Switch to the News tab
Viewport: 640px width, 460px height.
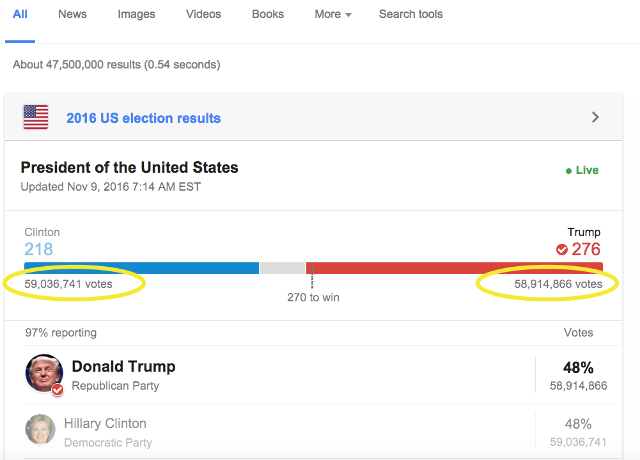[72, 14]
